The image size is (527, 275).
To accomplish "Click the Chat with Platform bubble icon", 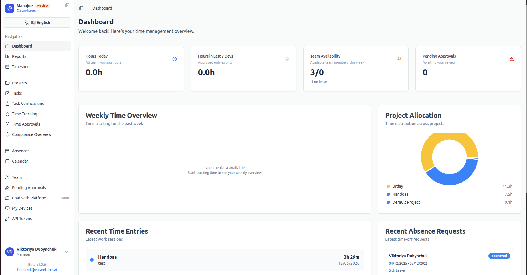I will coord(7,198).
